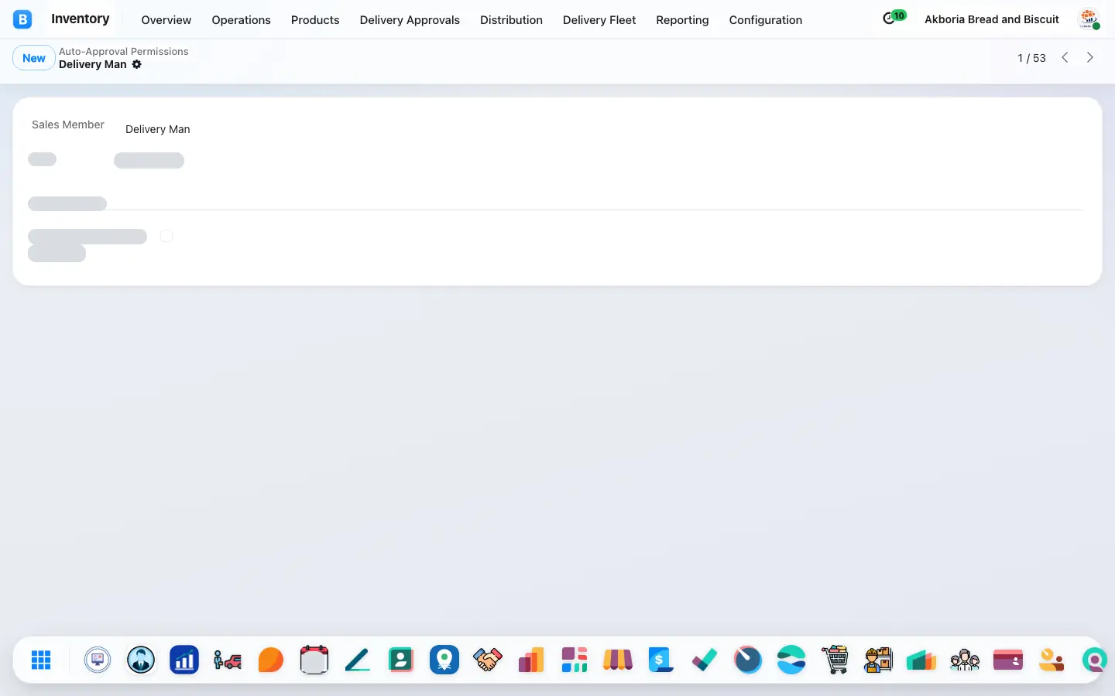Image resolution: width=1115 pixels, height=696 pixels.
Task: Open the blue map pin app
Action: click(444, 660)
